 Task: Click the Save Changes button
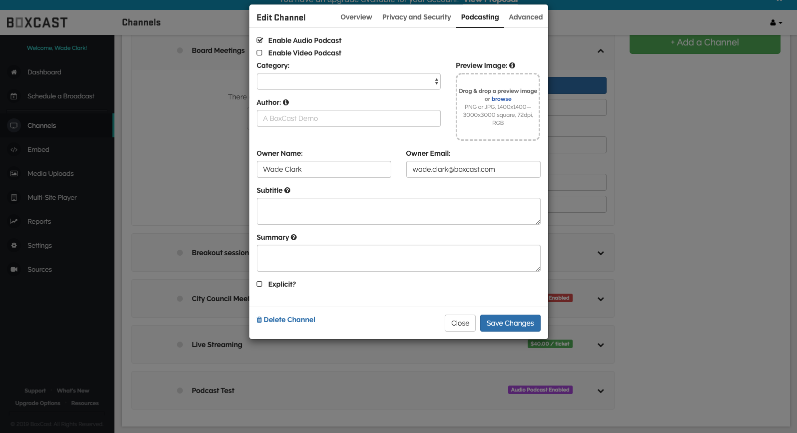point(510,323)
